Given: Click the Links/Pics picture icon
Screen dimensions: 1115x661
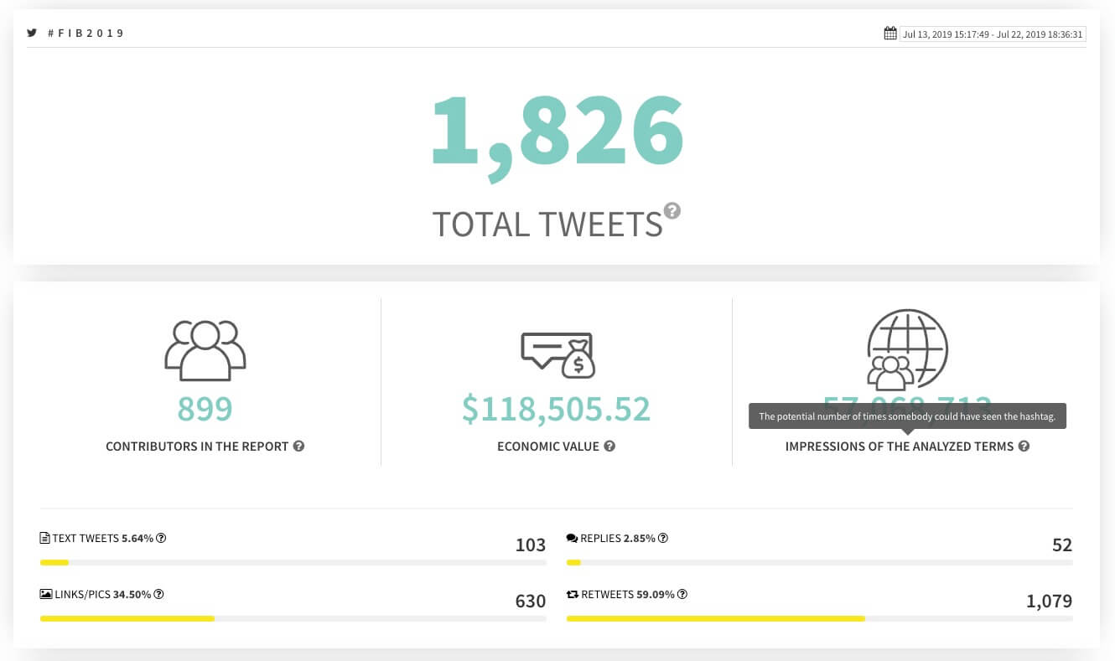Looking at the screenshot, I should tap(46, 593).
